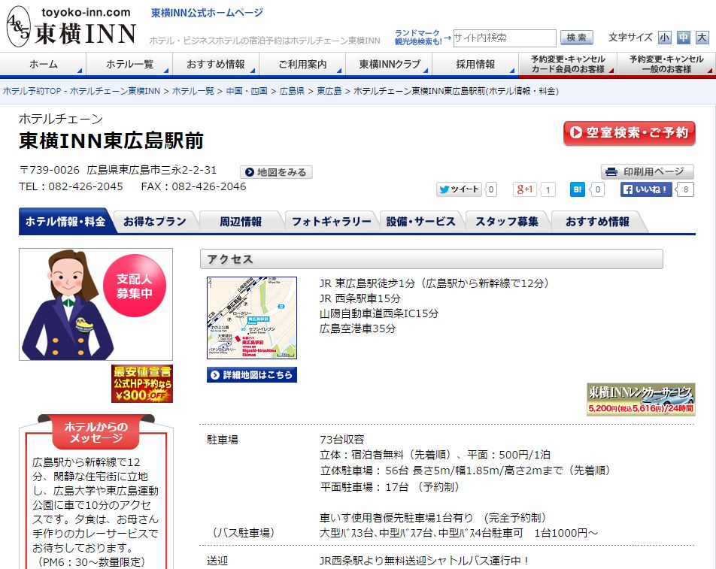716x569 pixels.
Task: Click the 送迎 row label
Action: [x=217, y=561]
